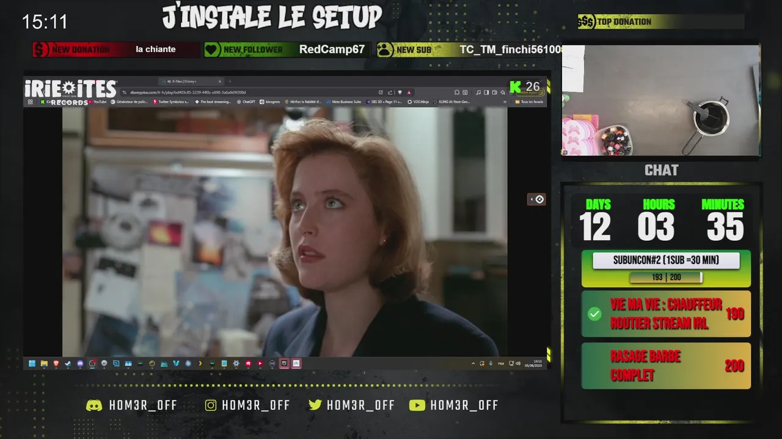The width and height of the screenshot is (782, 439).
Task: Click the New Sub TC_TM_finchi banner
Action: pyautogui.click(x=469, y=49)
